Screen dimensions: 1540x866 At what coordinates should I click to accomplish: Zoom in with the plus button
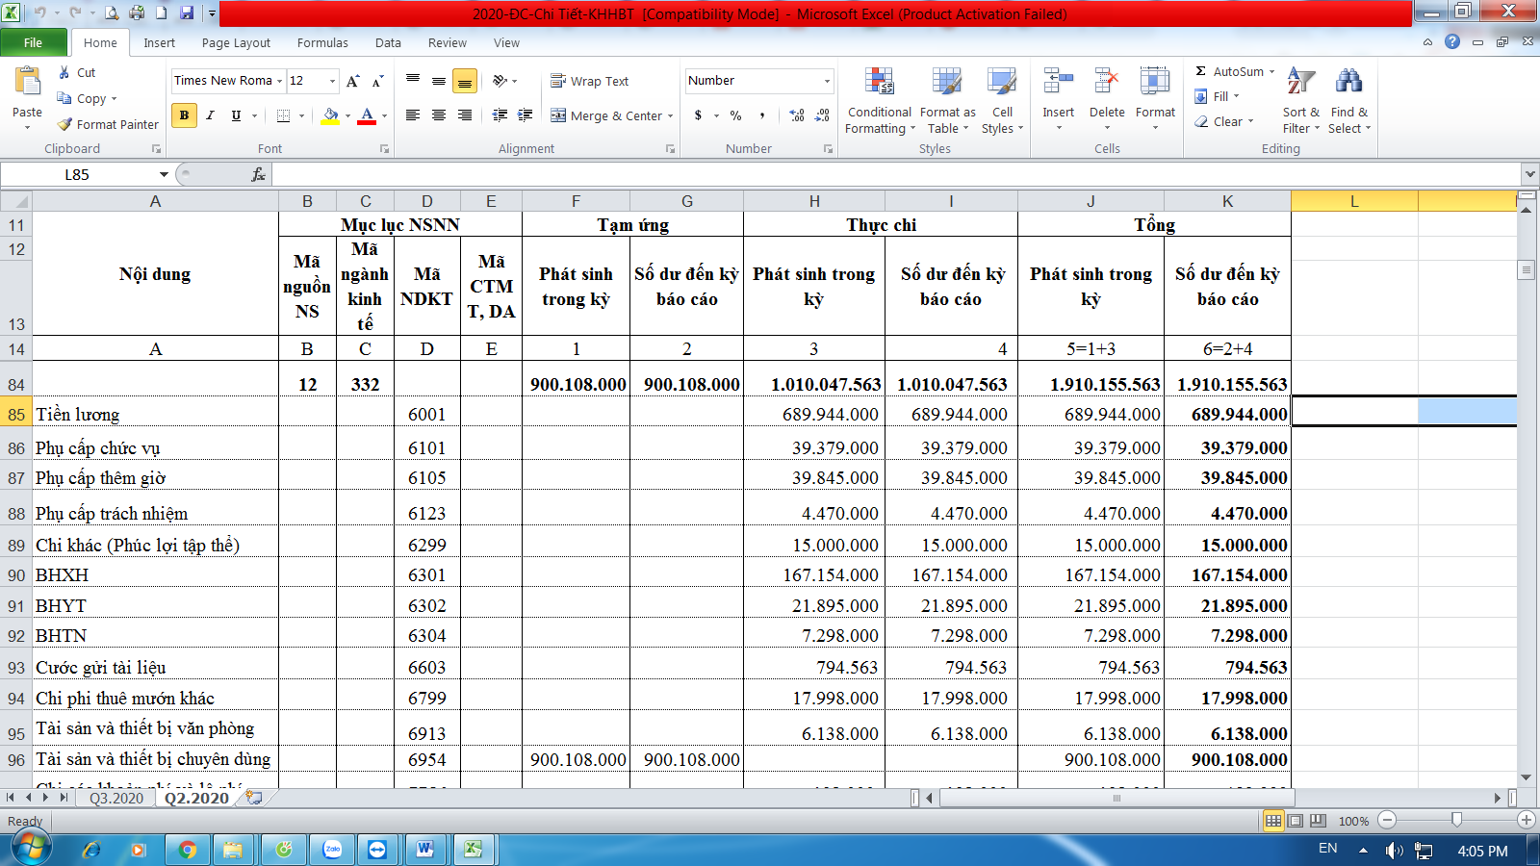1527,821
